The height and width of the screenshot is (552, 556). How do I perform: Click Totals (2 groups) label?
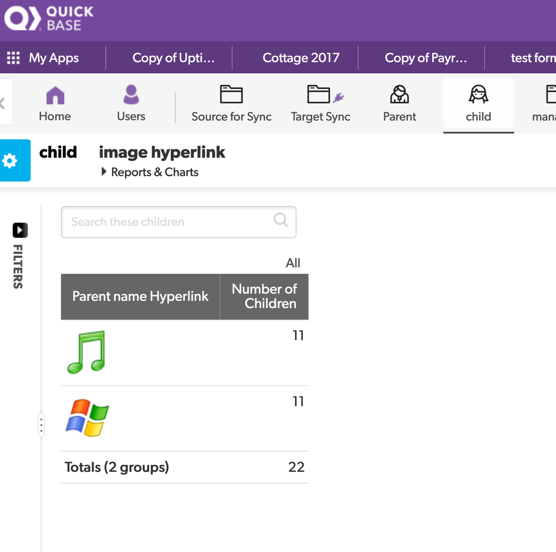[x=117, y=468]
